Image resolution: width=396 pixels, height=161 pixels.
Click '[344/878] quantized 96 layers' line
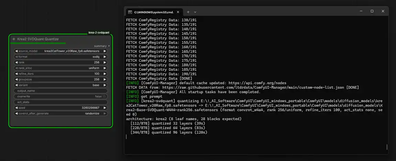point(169,132)
